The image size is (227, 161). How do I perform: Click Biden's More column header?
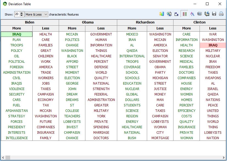click(17, 28)
